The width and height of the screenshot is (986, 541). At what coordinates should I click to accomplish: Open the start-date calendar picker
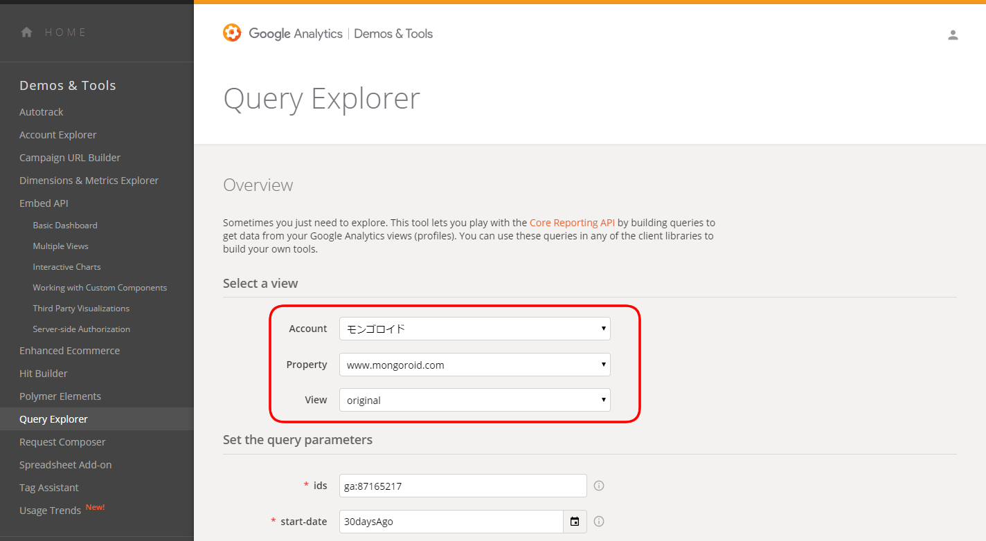point(575,522)
